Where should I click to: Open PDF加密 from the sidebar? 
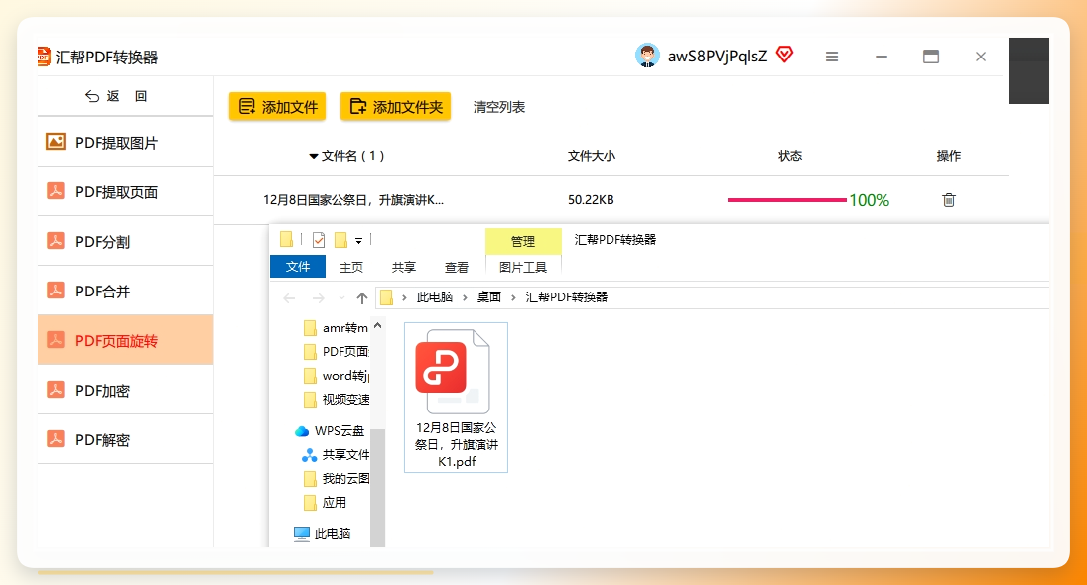[x=125, y=390]
